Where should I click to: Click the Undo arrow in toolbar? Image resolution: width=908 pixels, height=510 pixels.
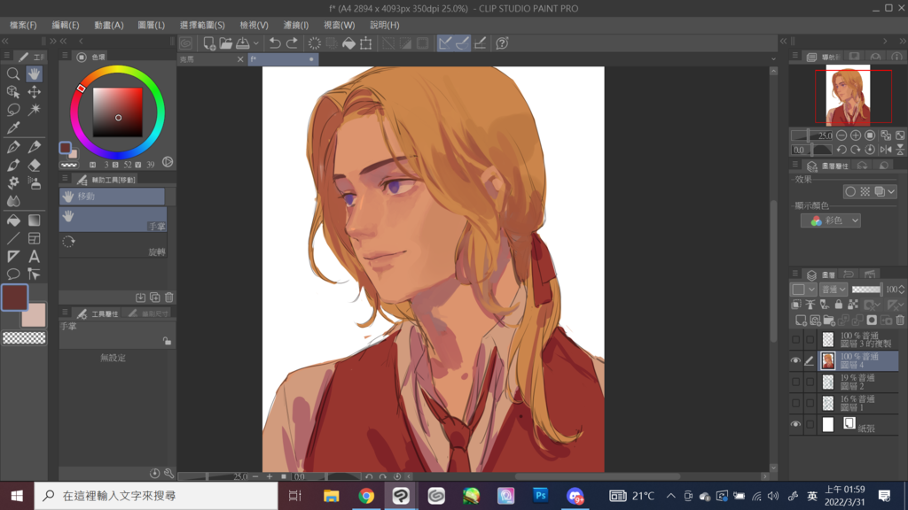[x=275, y=43]
